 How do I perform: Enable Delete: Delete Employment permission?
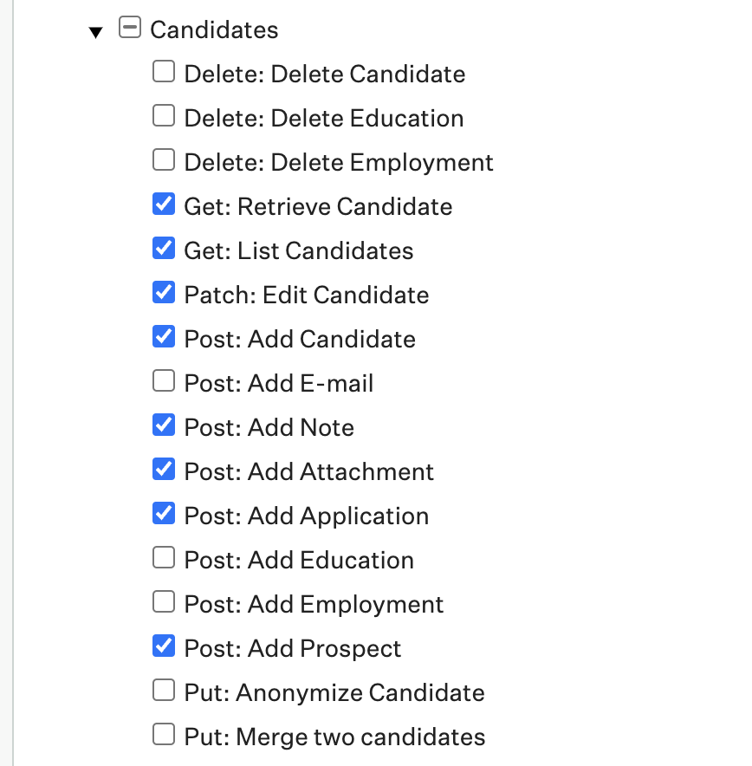click(x=163, y=160)
